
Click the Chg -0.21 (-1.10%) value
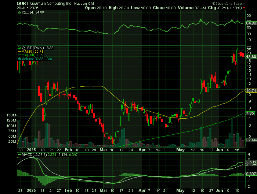tap(225, 8)
